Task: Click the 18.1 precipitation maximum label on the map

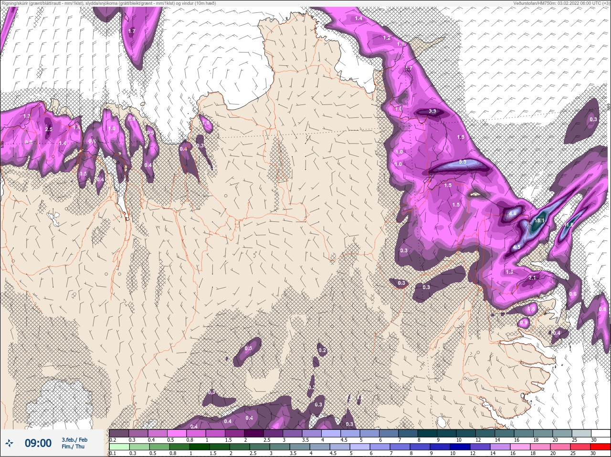Action: (x=540, y=221)
